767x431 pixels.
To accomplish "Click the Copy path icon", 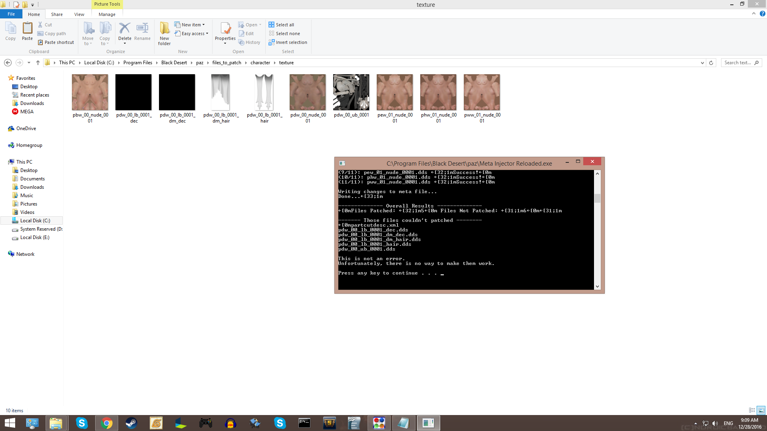I will pos(52,34).
